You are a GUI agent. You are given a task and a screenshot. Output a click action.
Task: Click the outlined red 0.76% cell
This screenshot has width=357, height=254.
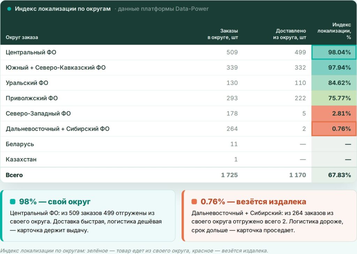[x=334, y=129]
